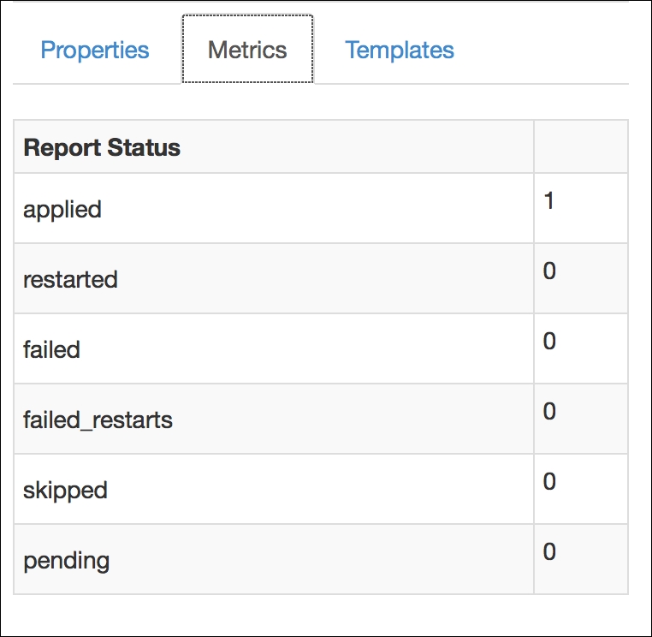
Task: Select the Metrics tab
Action: (247, 50)
